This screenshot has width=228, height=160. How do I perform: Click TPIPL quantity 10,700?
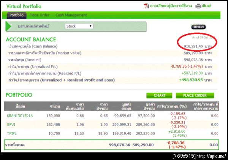pos(54,133)
